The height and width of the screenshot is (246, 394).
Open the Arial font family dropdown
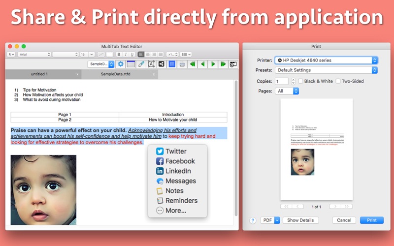[34, 54]
